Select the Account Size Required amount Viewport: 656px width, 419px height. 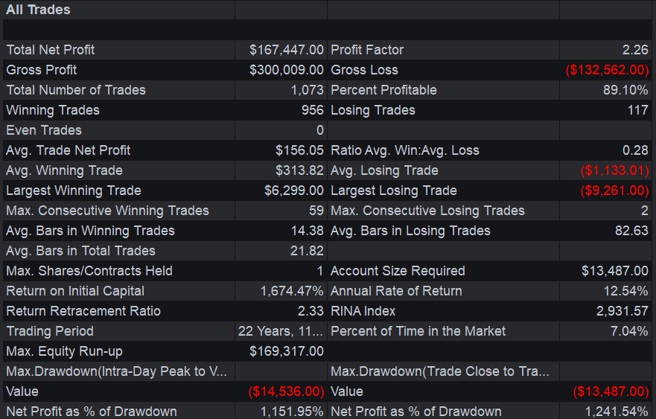pyautogui.click(x=615, y=271)
